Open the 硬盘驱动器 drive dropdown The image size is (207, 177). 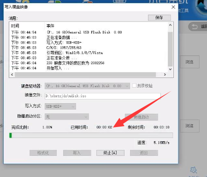[87, 86]
